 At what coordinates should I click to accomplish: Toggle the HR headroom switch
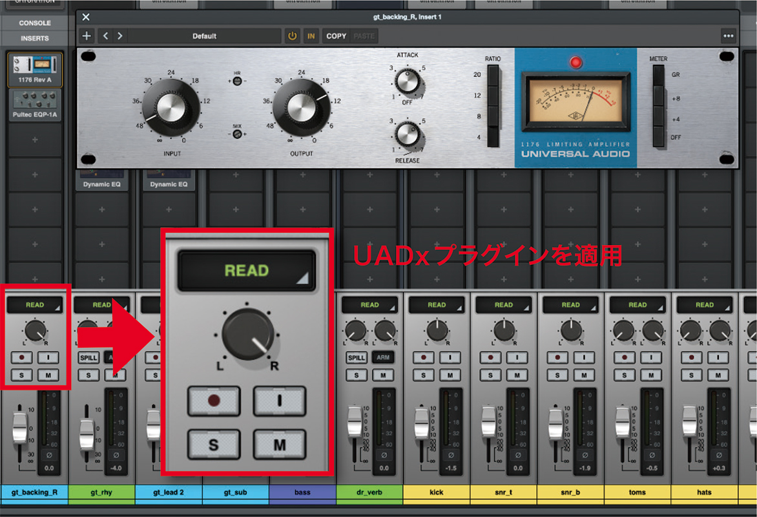point(237,81)
